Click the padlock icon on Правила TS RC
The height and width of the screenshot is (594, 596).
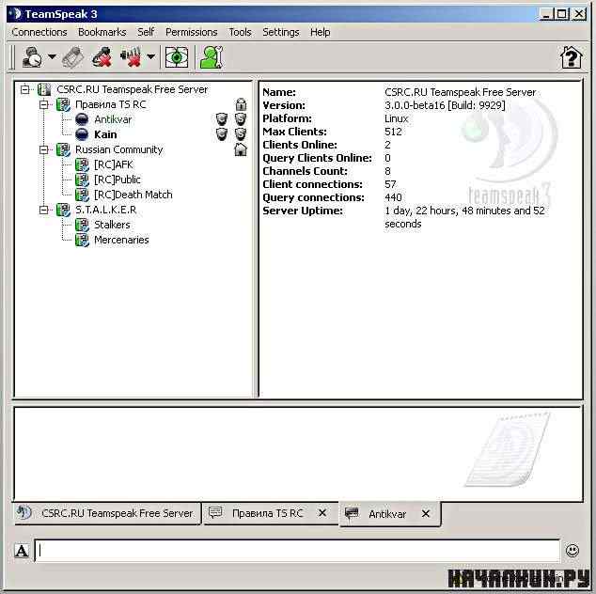tap(241, 104)
